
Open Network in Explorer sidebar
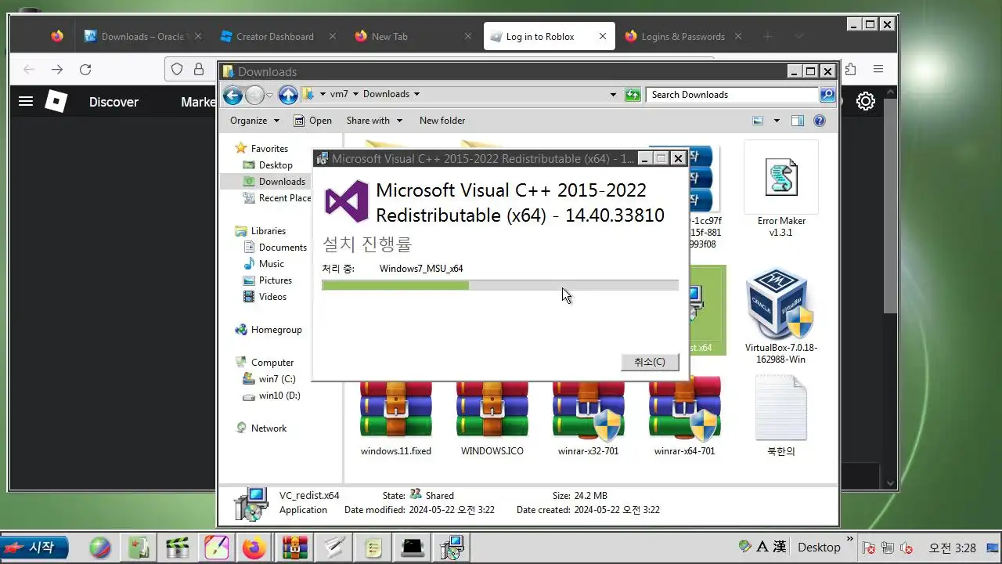pyautogui.click(x=261, y=428)
